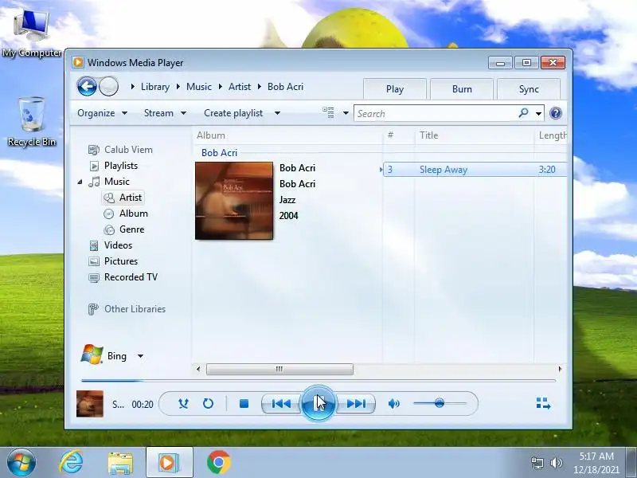Open the Sync tab
Viewport: 637px width, 478px height.
pyautogui.click(x=529, y=89)
